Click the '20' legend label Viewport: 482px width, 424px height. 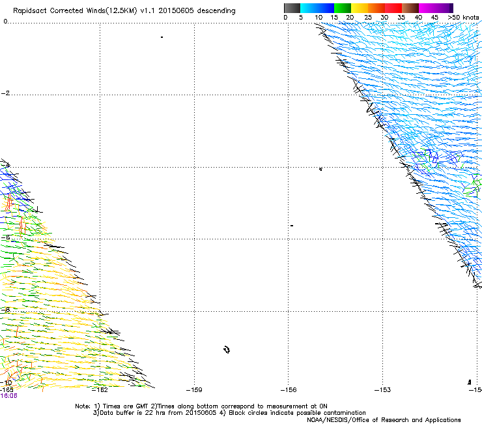tap(350, 17)
